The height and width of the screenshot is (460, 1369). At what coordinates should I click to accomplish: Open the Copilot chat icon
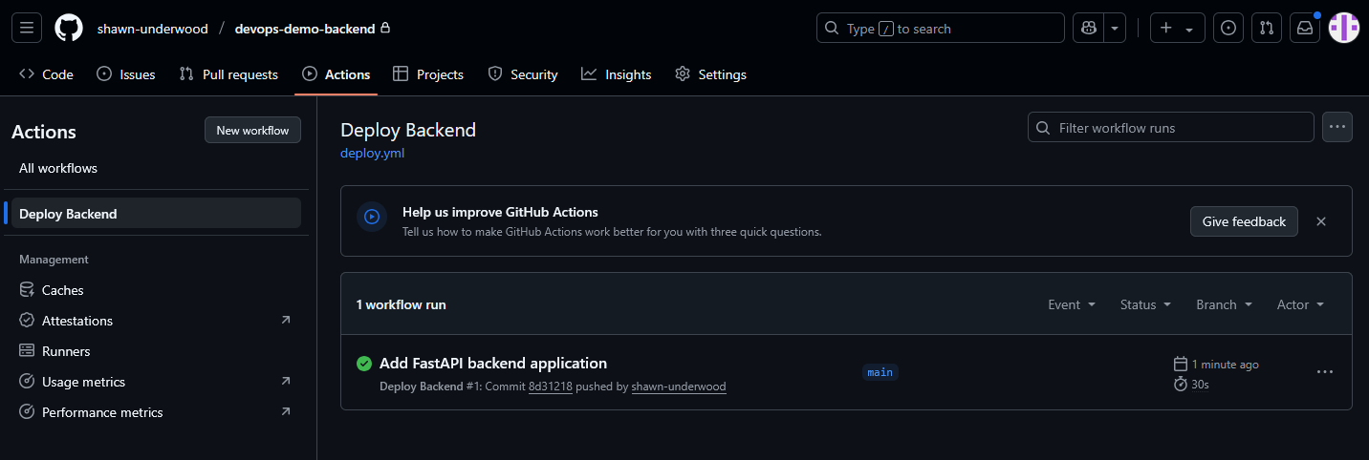pos(1088,28)
